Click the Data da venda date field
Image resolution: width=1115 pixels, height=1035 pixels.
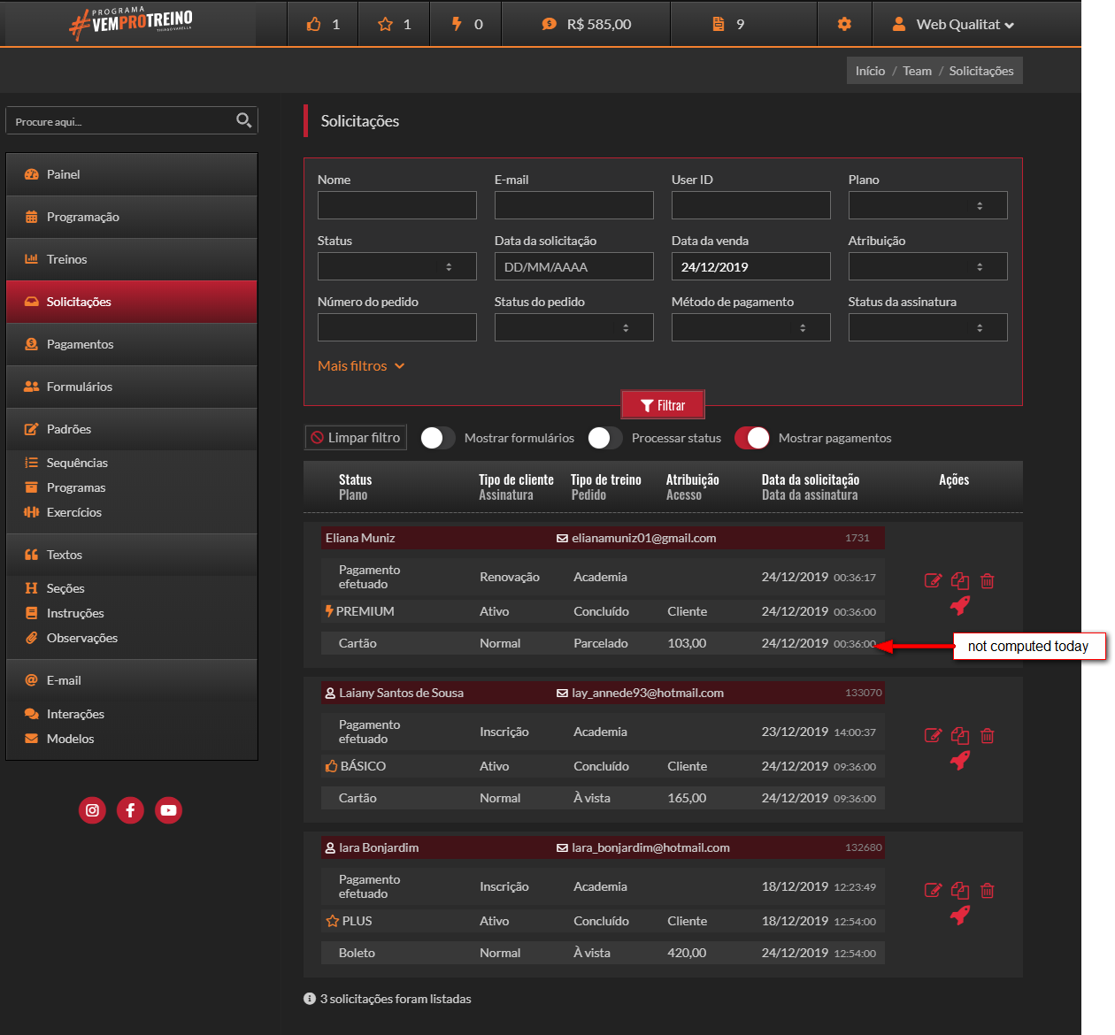pyautogui.click(x=750, y=266)
